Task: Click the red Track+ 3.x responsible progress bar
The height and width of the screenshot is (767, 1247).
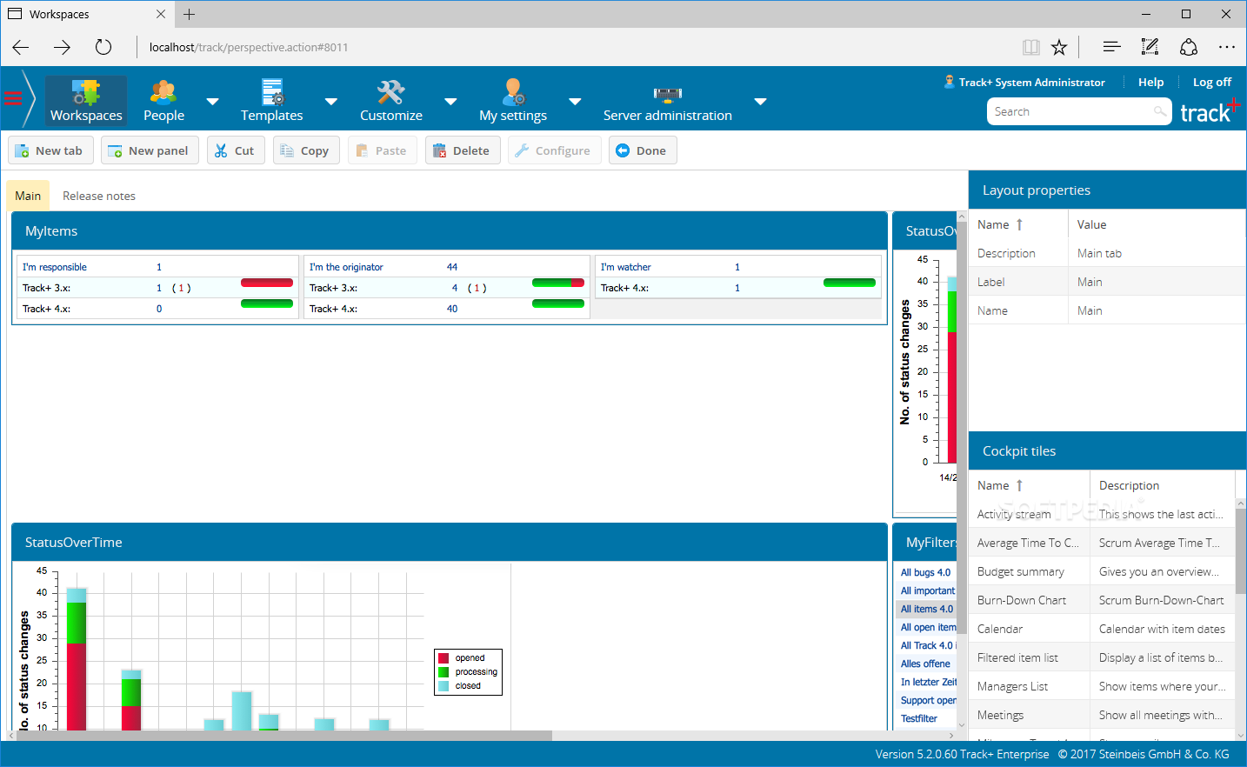Action: [267, 283]
